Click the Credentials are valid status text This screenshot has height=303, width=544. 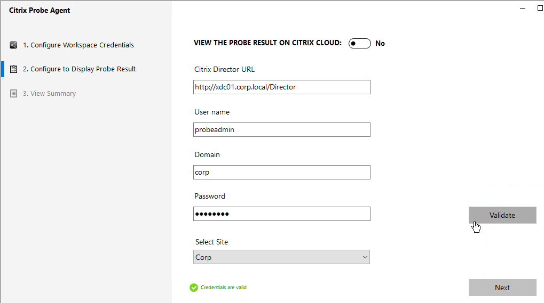[224, 288]
